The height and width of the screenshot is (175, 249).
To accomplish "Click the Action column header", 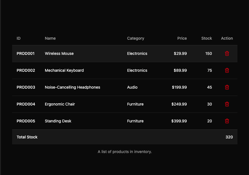I will tap(227, 38).
